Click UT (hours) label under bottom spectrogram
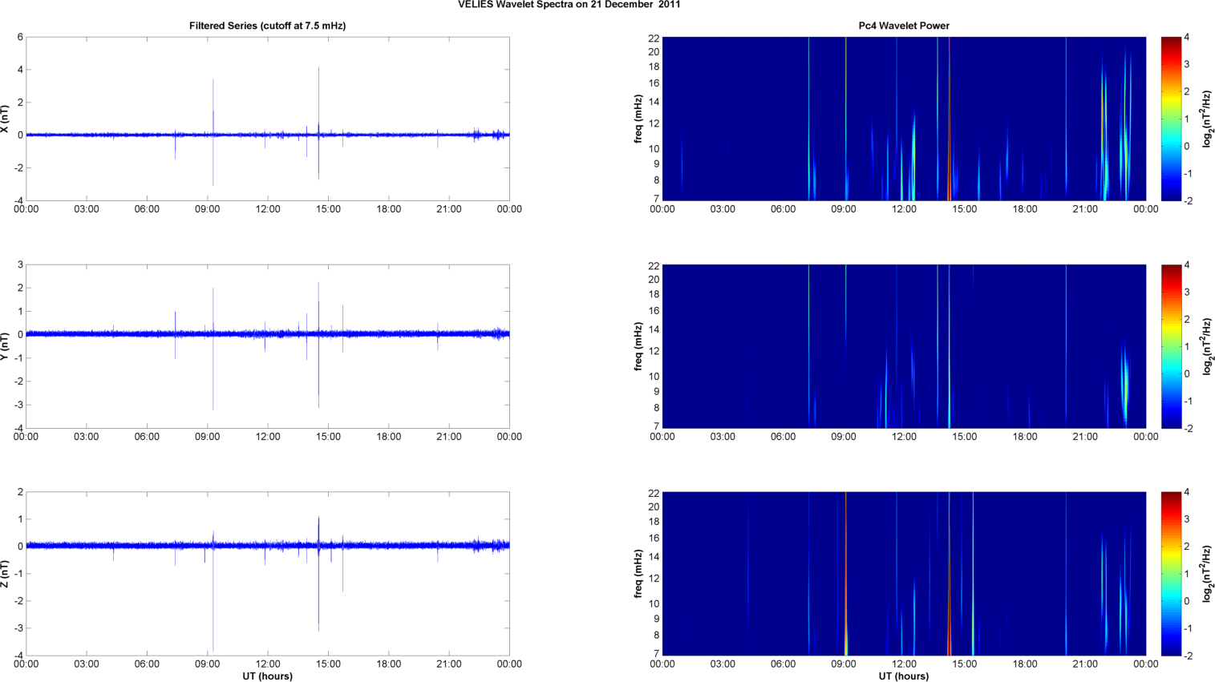The height and width of the screenshot is (682, 1215). click(x=903, y=676)
